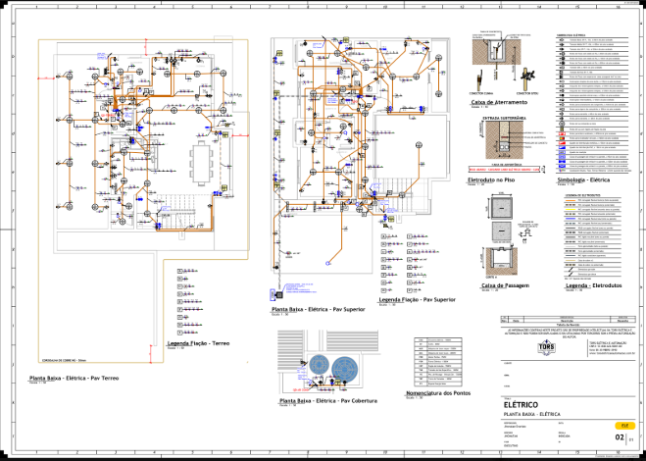
Task: Click the red warning tape label under Entrada Subterrânea
Action: point(505,170)
